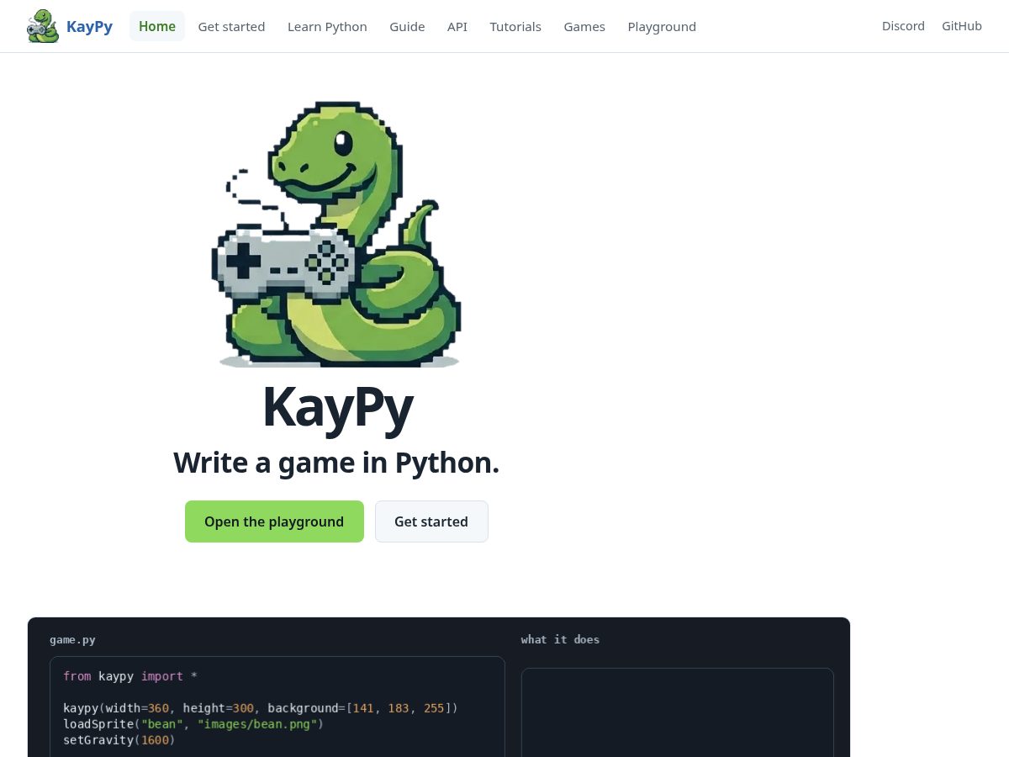Click the 'what it does' panel label
This screenshot has height=757, width=1009.
point(560,639)
